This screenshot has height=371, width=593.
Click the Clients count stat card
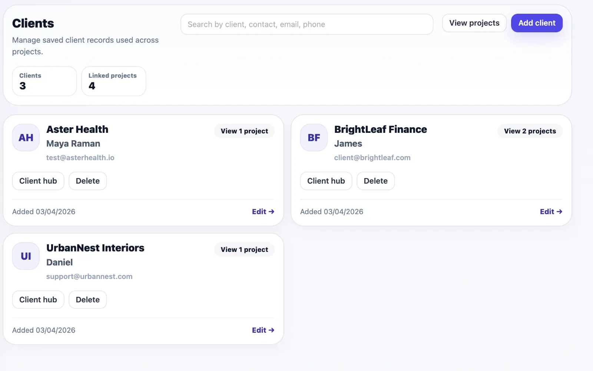(44, 81)
